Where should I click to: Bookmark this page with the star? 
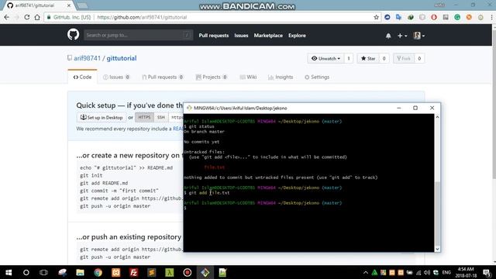[x=376, y=17]
